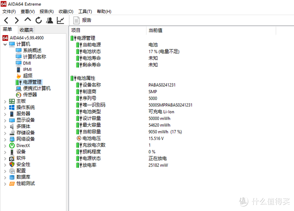Open the 收藏(O) menu

click(66, 12)
